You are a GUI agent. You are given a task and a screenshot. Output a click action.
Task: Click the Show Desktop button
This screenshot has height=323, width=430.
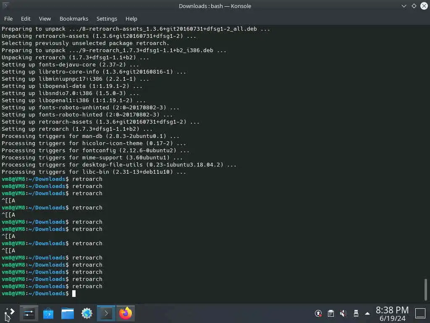pyautogui.click(x=420, y=313)
